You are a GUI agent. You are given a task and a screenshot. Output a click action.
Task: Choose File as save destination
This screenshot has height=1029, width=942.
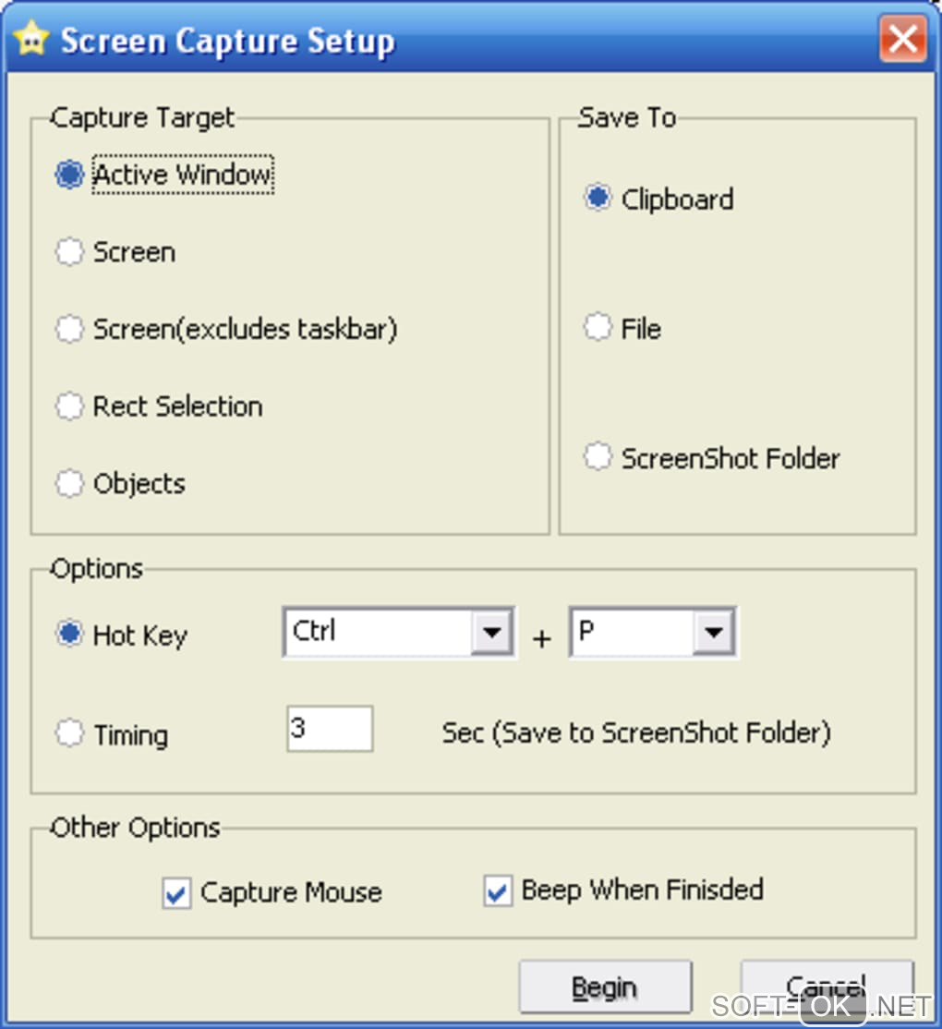[x=598, y=328]
